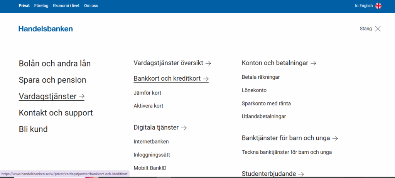
Task: Expand the Bolån och andra lån section
Action: [55, 64]
